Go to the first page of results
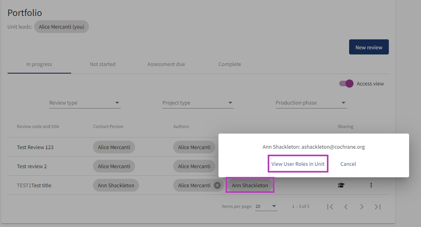 (x=330, y=206)
